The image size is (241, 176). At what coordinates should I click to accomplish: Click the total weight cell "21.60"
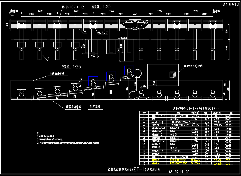217,154
